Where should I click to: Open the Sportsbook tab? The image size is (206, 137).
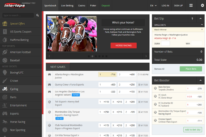[x=50, y=5]
